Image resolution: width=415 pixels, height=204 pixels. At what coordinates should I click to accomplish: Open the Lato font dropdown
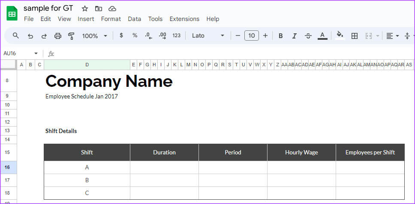pos(208,35)
